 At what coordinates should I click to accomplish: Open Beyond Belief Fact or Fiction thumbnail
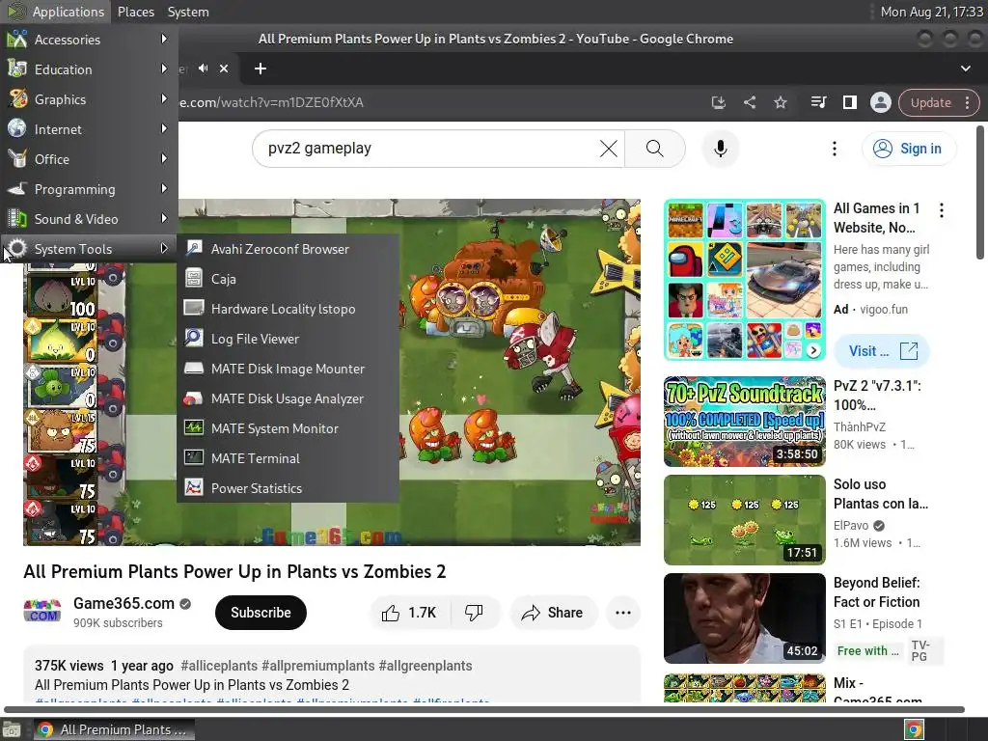pos(744,618)
